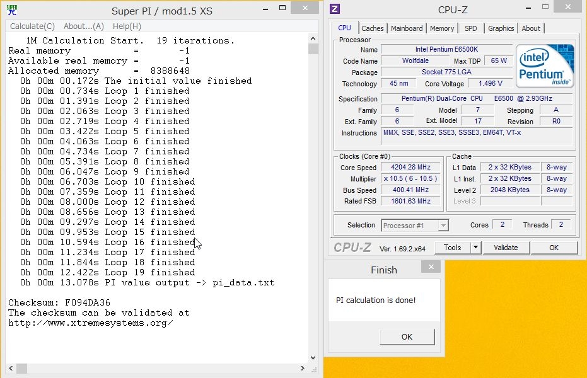Click the OK button in CPU-Z
Image resolution: width=587 pixels, height=378 pixels.
554,248
